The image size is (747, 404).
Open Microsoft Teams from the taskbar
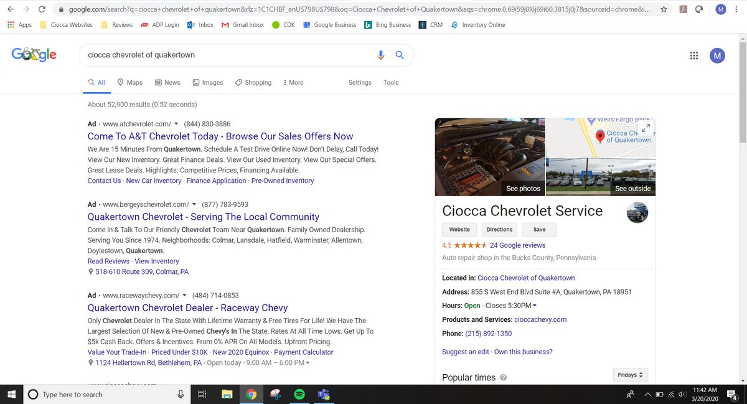click(x=323, y=394)
